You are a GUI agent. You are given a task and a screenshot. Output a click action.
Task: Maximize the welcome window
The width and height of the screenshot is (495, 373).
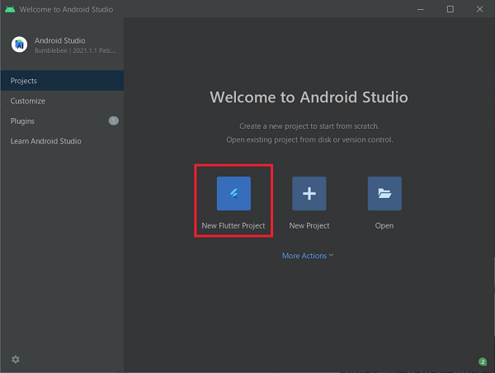[x=450, y=9]
